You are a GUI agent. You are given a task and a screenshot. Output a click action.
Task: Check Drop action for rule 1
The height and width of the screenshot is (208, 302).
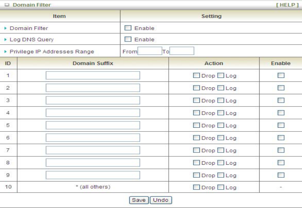197,75
